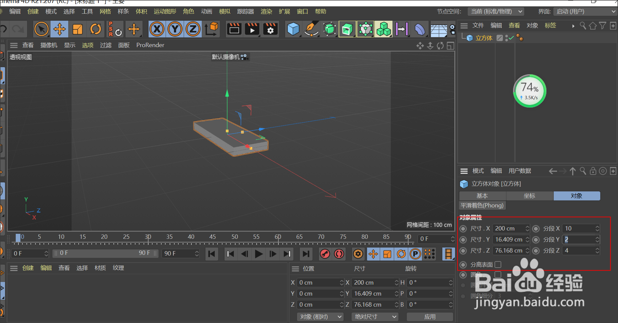The height and width of the screenshot is (323, 618).
Task: Open the 对象 (相对) coordinate dropdown
Action: (x=320, y=317)
